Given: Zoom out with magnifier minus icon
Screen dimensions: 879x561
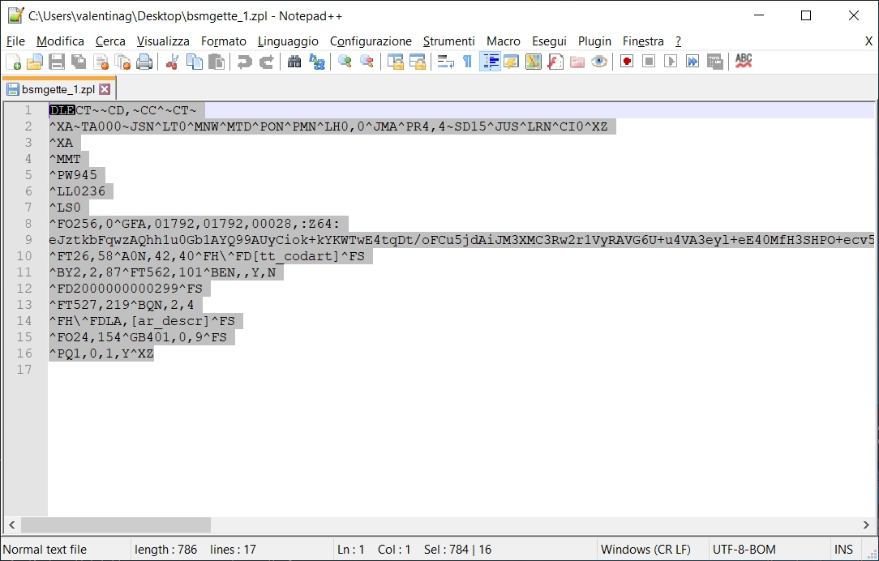Looking at the screenshot, I should (x=367, y=62).
